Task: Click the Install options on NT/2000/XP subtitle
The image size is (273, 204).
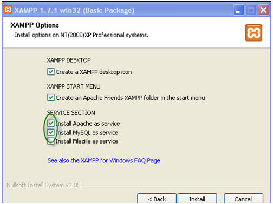Action: 82,35
